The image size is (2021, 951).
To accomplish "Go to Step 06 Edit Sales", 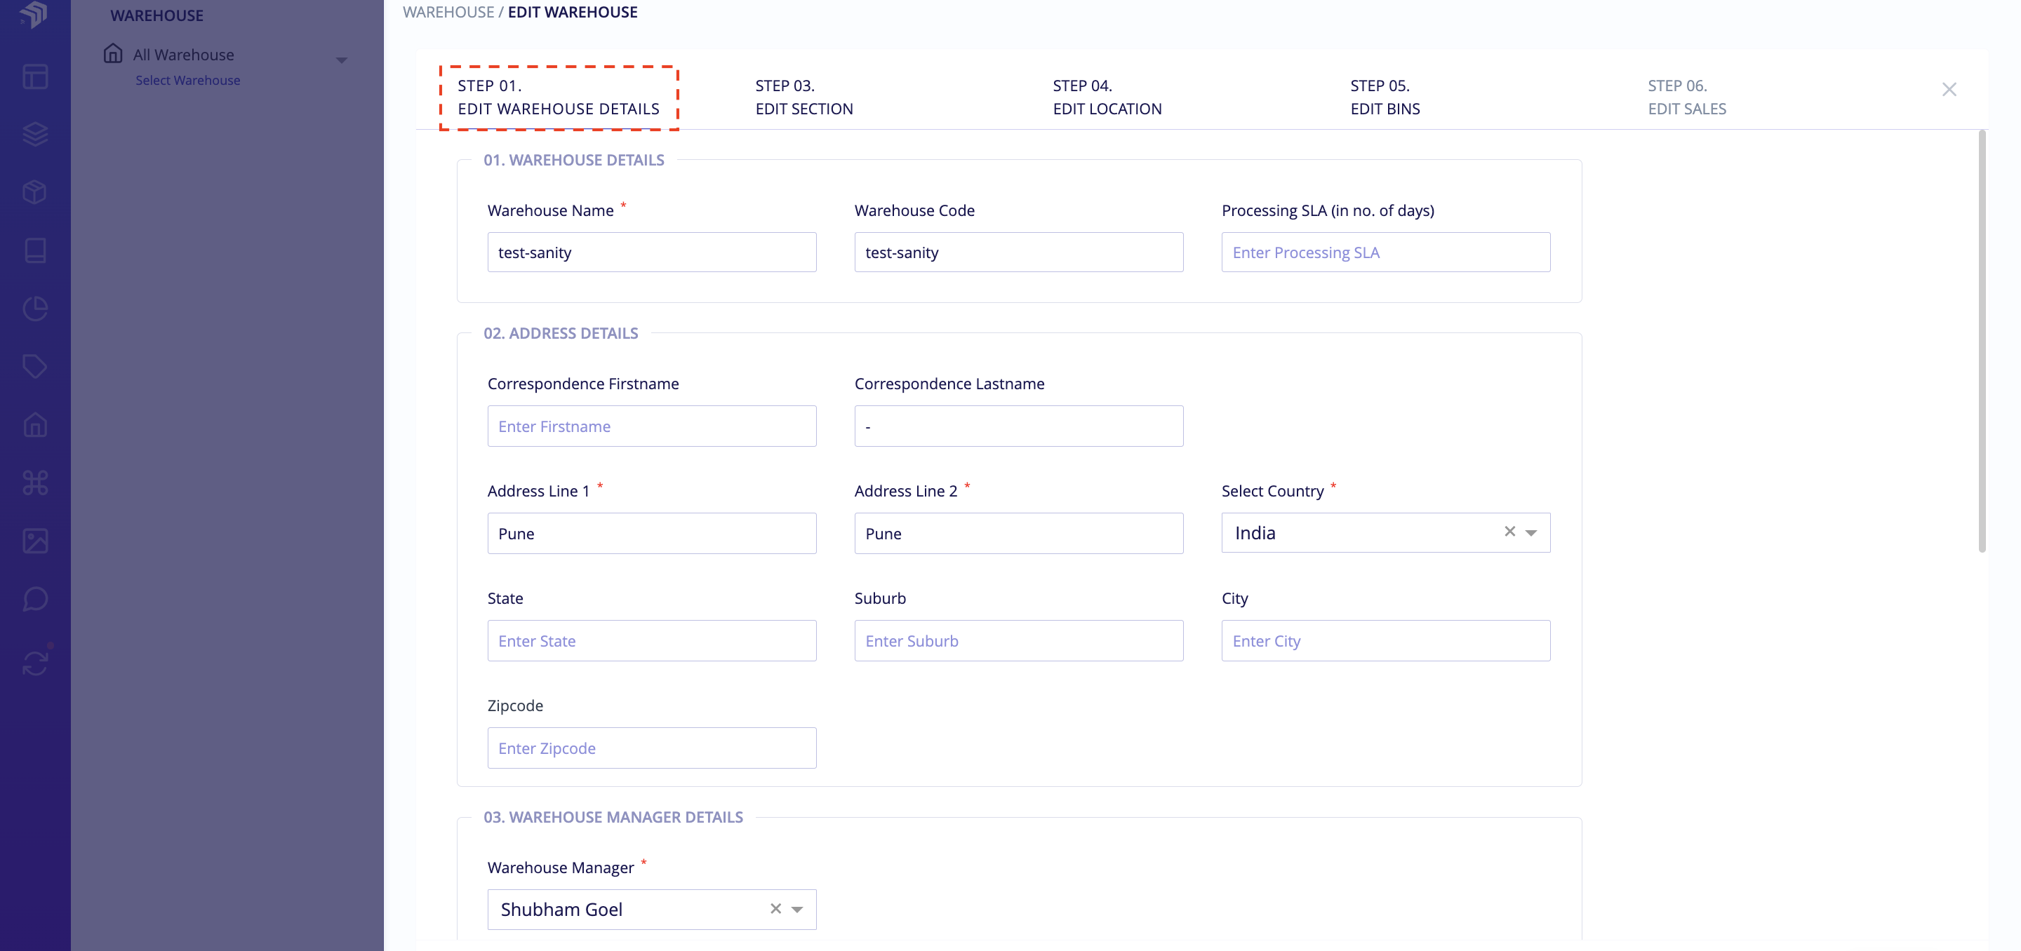I will tap(1687, 97).
